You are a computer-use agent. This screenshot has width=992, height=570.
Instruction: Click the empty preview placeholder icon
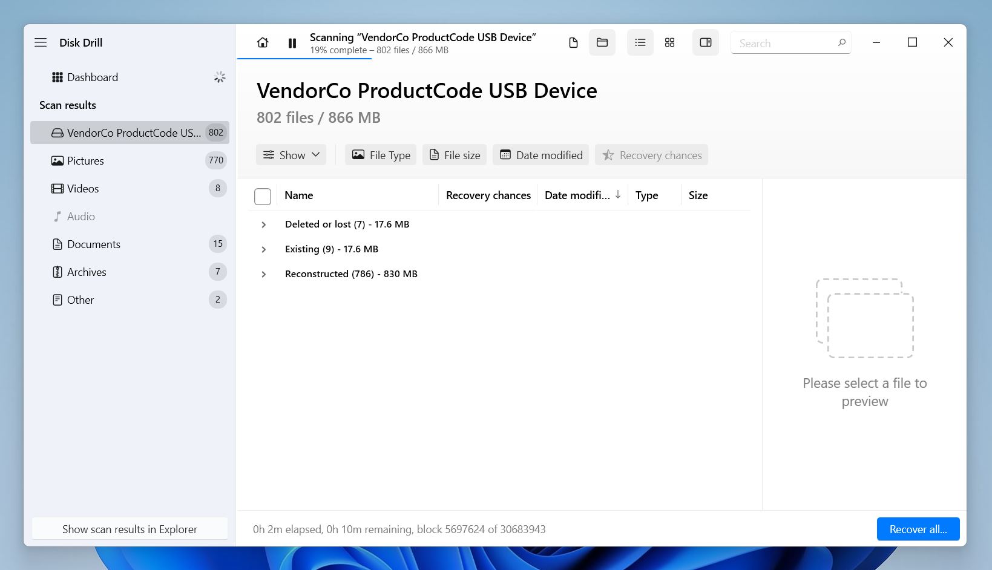[864, 318]
